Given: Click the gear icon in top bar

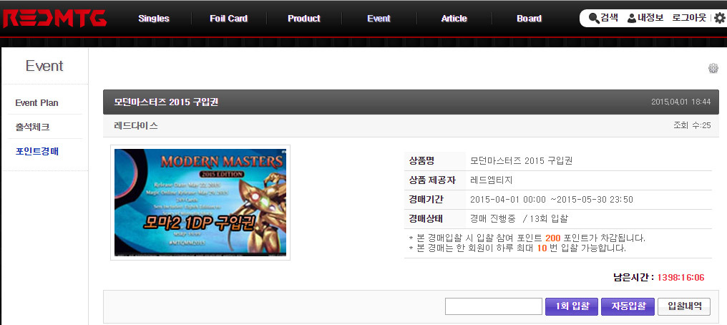Looking at the screenshot, I should click(x=720, y=18).
